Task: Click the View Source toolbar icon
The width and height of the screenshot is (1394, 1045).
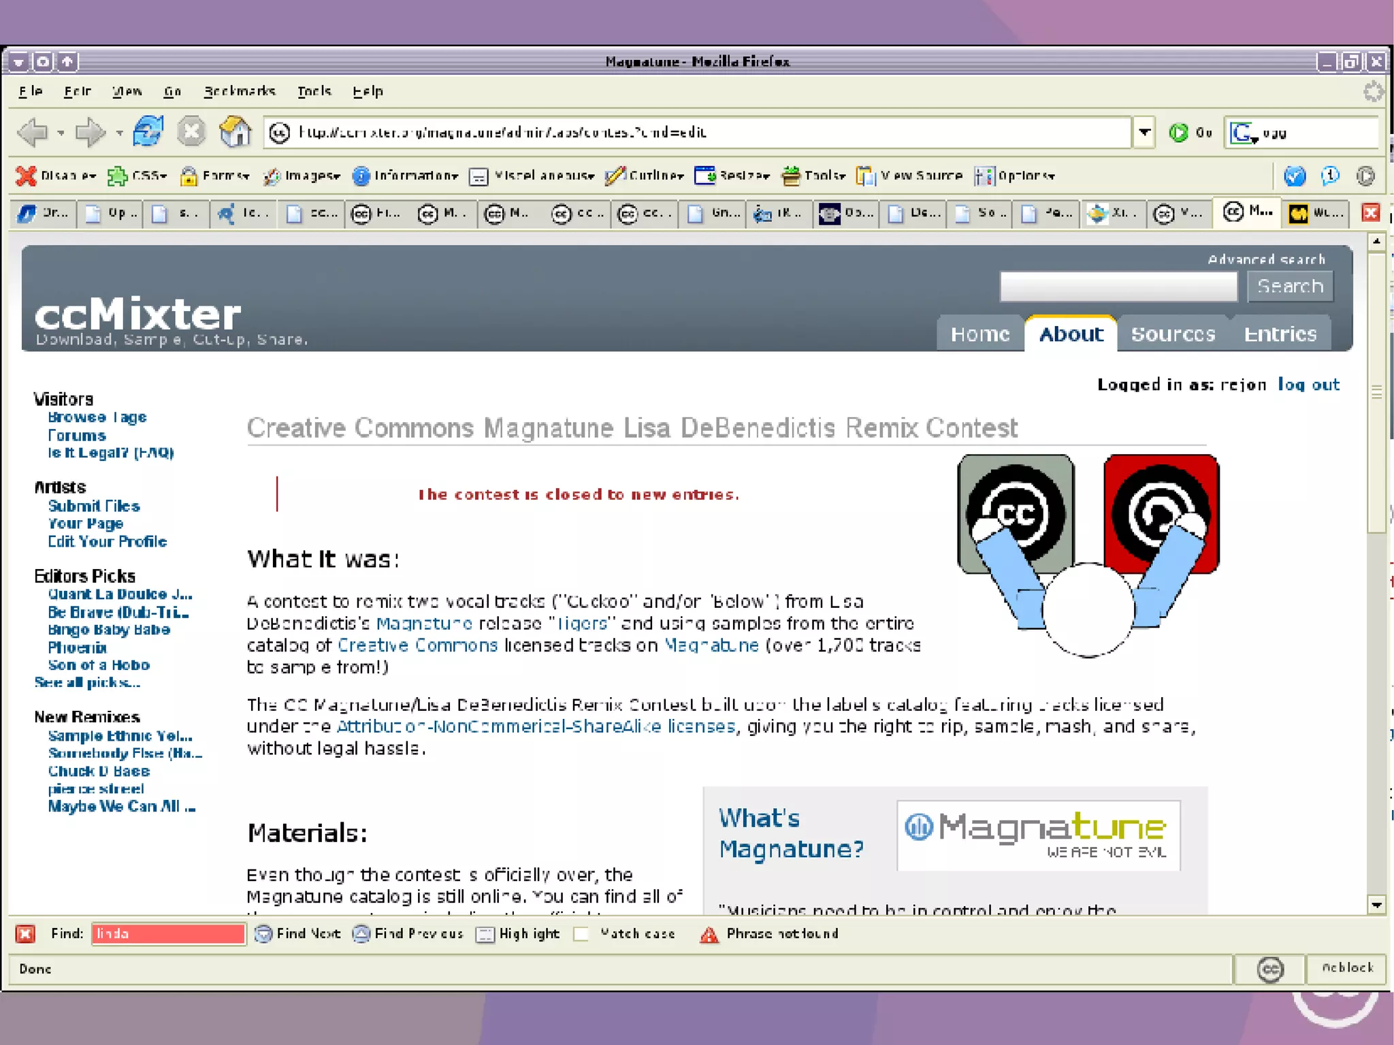Action: (x=865, y=176)
